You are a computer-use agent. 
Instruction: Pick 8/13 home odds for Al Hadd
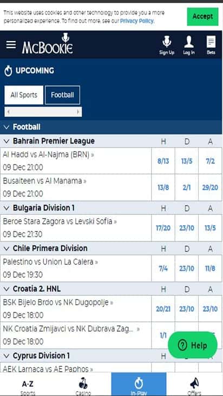(x=163, y=161)
